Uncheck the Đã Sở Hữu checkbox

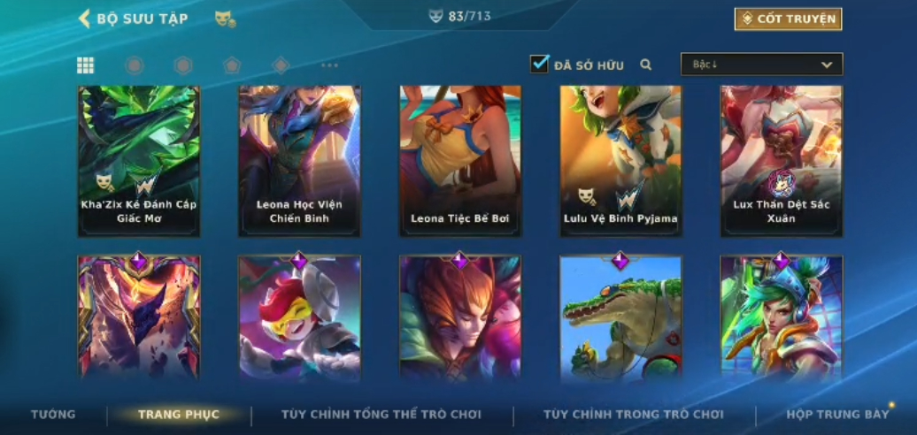pos(539,64)
